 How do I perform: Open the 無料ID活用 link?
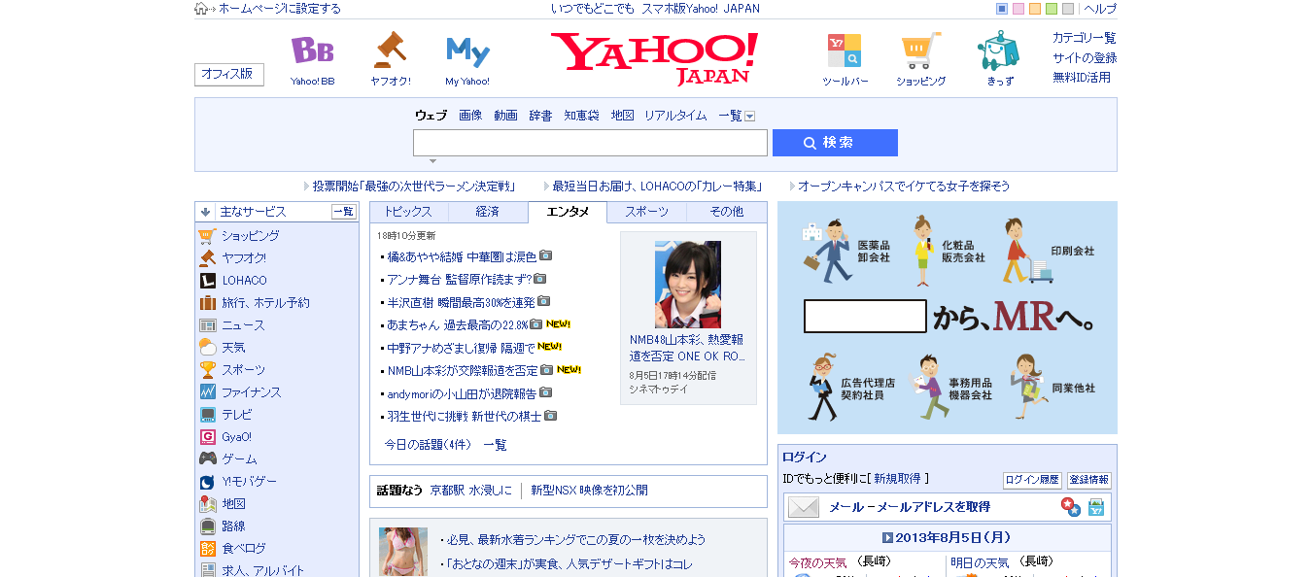pyautogui.click(x=1082, y=77)
